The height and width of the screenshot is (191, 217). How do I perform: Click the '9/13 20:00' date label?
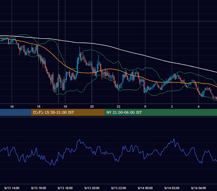tap(92, 188)
